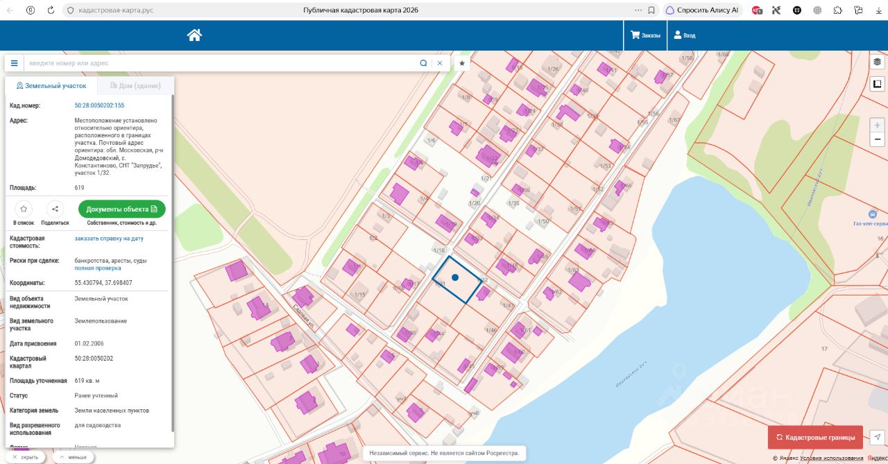
Task: Sign in using the Вход button
Action: [685, 35]
